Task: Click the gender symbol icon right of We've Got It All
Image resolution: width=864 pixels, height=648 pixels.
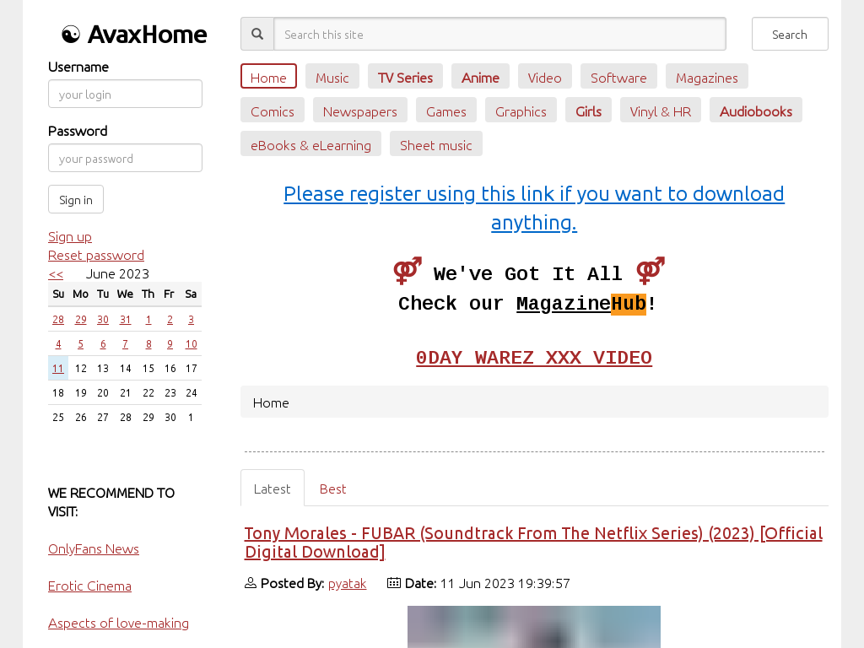Action: click(x=651, y=271)
